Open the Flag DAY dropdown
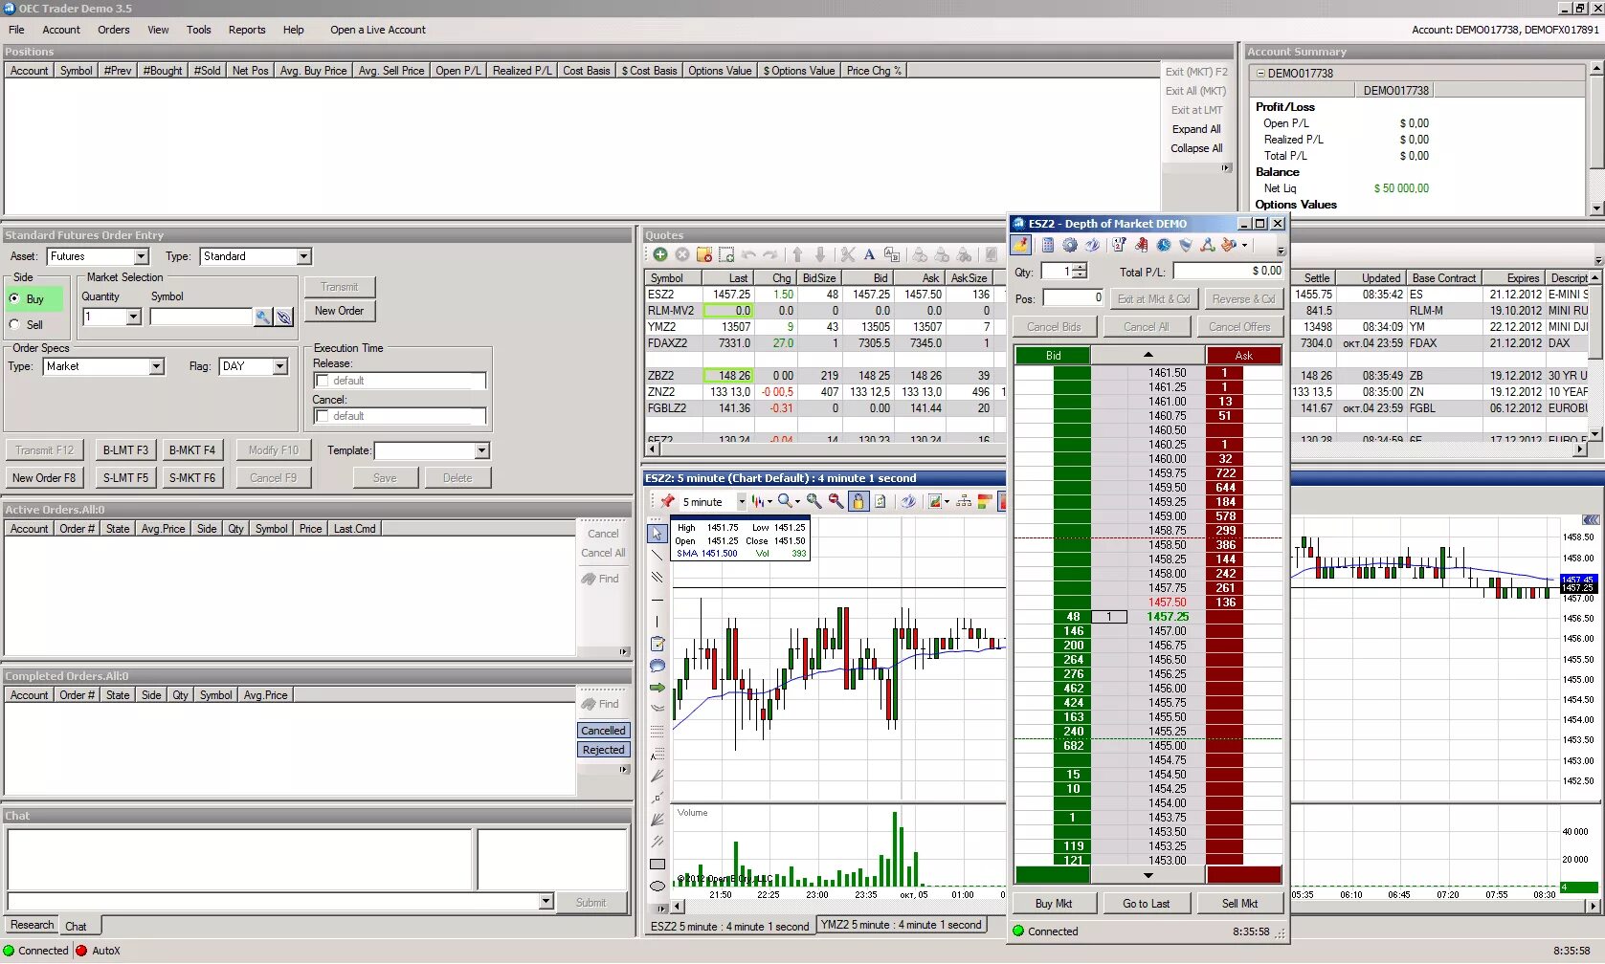 click(x=279, y=366)
